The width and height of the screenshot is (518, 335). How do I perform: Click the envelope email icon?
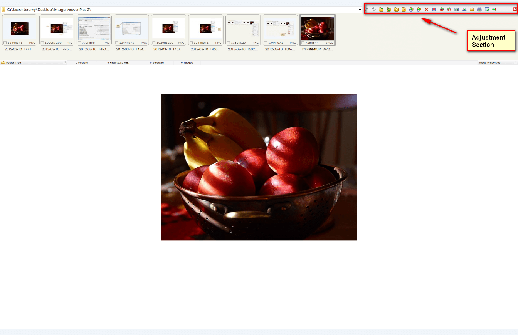pos(472,9)
